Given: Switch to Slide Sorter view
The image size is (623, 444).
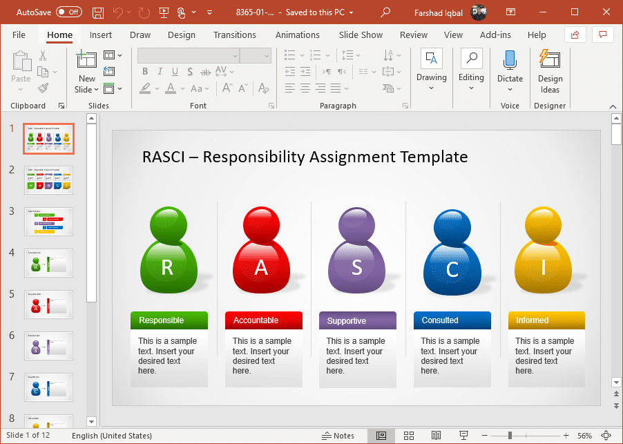Looking at the screenshot, I should [408, 435].
